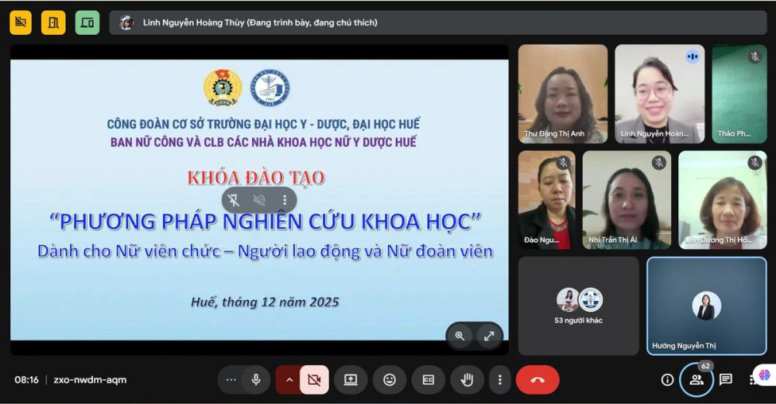The height and width of the screenshot is (404, 776).
Task: Click the green devices icon at top
Action: pyautogui.click(x=87, y=22)
